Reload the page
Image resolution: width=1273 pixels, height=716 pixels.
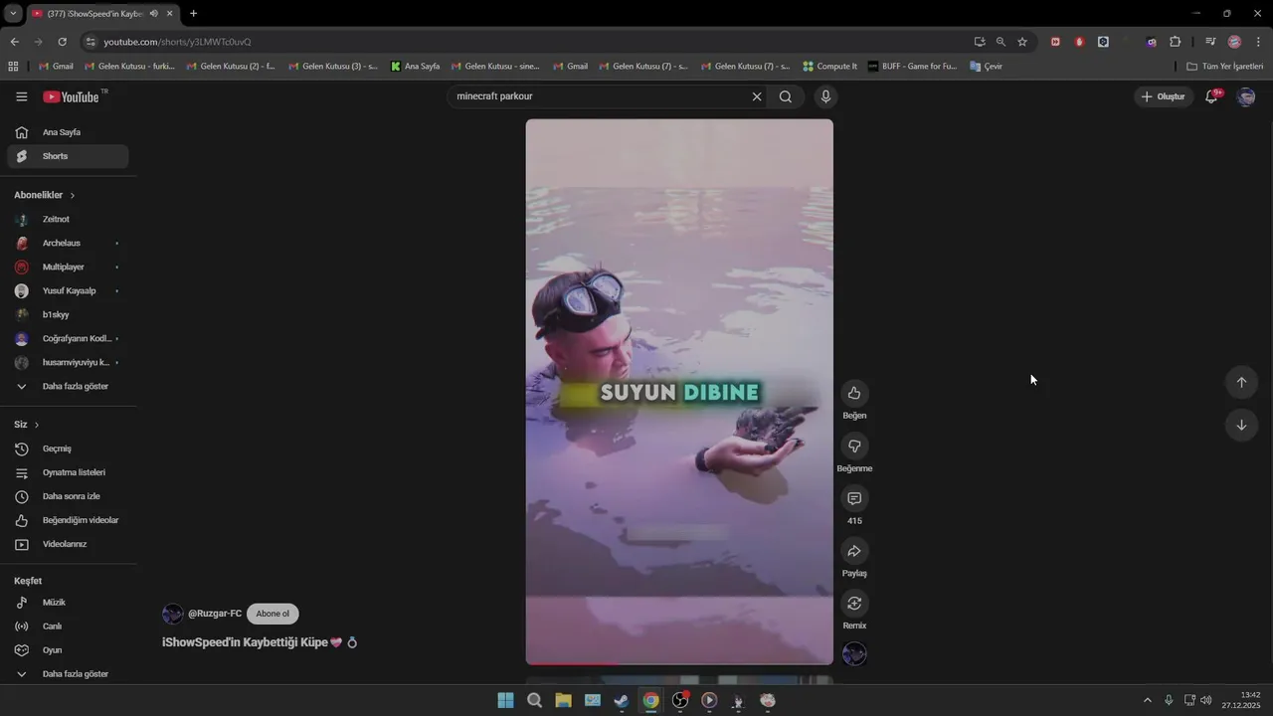62,42
